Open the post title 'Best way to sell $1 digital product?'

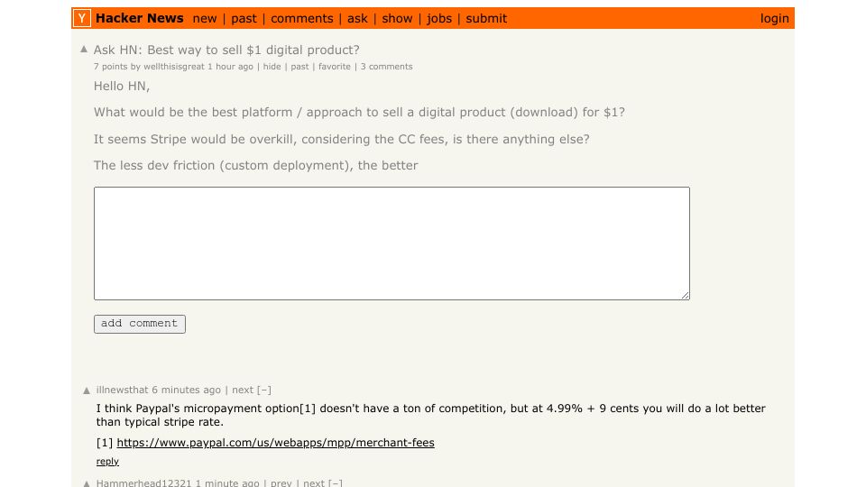pos(226,50)
